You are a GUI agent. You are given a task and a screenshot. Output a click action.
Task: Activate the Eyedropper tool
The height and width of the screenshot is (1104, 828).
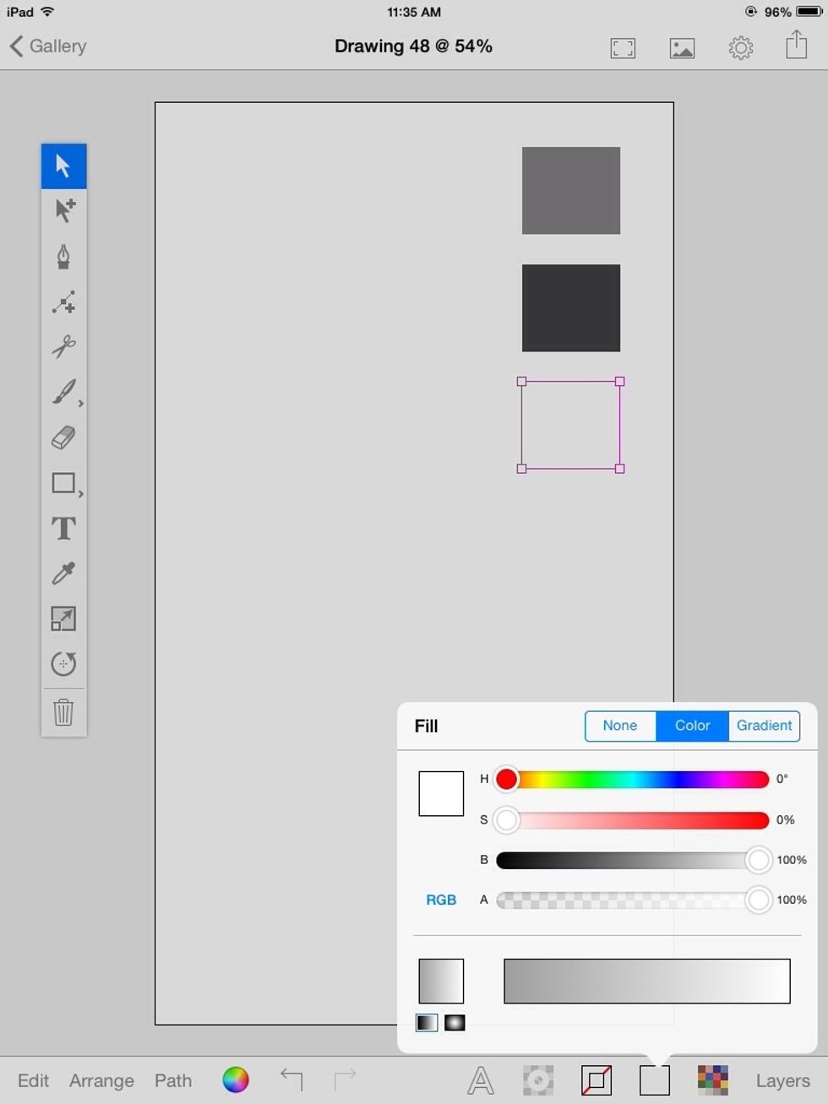coord(63,574)
